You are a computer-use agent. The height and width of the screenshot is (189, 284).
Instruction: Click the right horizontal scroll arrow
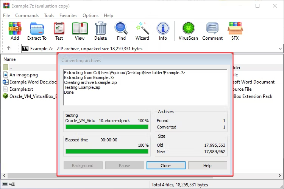click(280, 175)
